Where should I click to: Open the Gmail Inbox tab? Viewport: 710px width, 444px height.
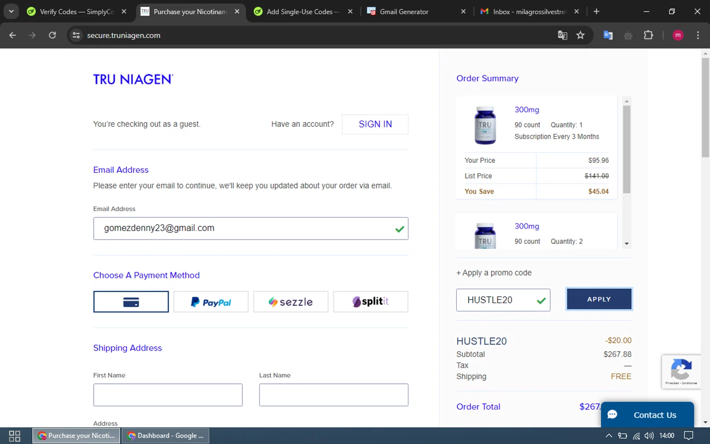(x=529, y=11)
